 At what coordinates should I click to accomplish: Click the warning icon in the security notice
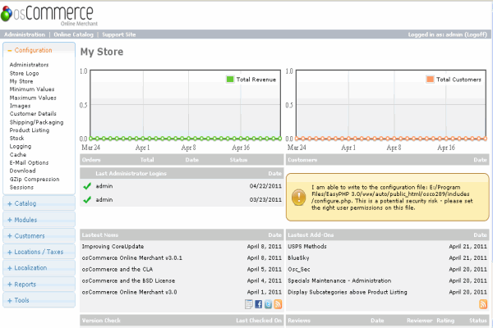299,198
